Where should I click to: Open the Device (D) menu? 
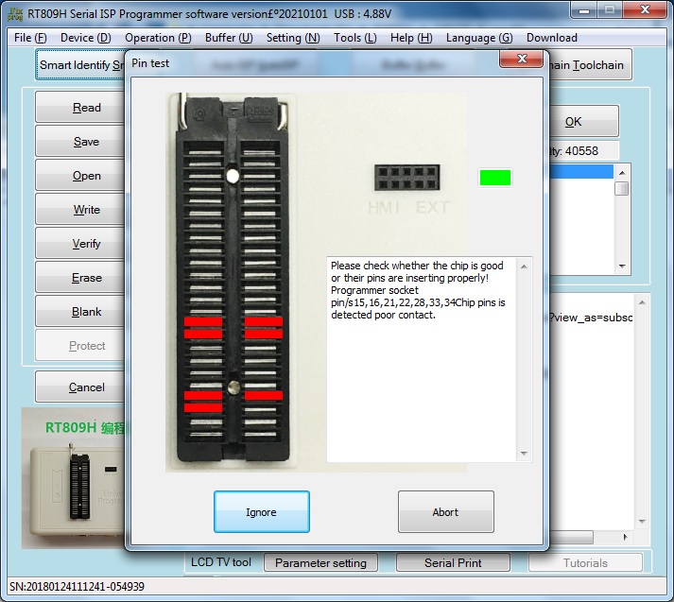click(x=85, y=38)
